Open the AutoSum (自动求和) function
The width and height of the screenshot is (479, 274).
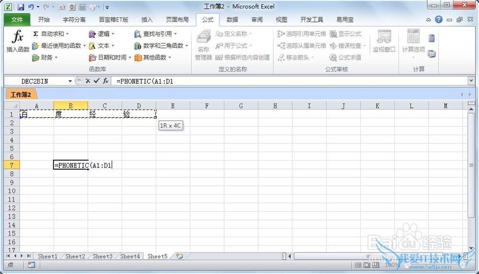[51, 34]
